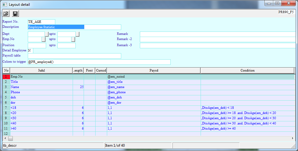Click the Detail Employee field showing N
The width and height of the screenshot is (298, 151).
30,50
